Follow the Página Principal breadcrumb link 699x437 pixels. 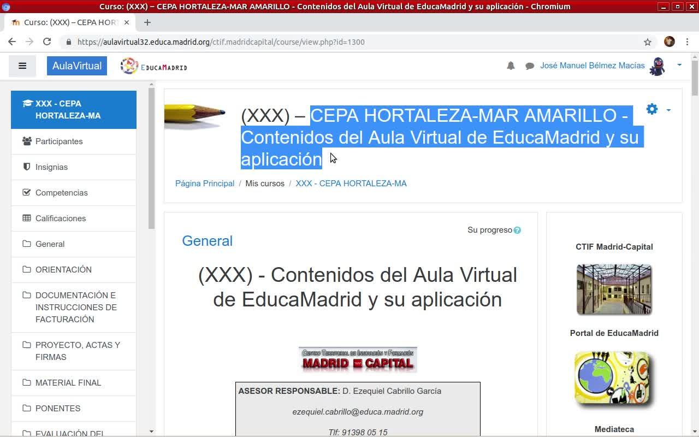205,184
